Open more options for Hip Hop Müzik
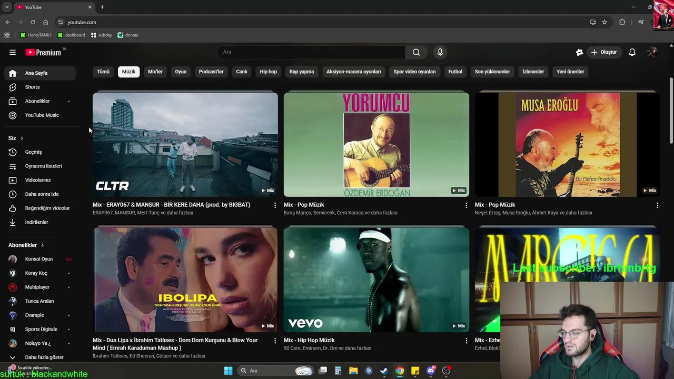Viewport: 674px width, 379px height. pyautogui.click(x=466, y=341)
